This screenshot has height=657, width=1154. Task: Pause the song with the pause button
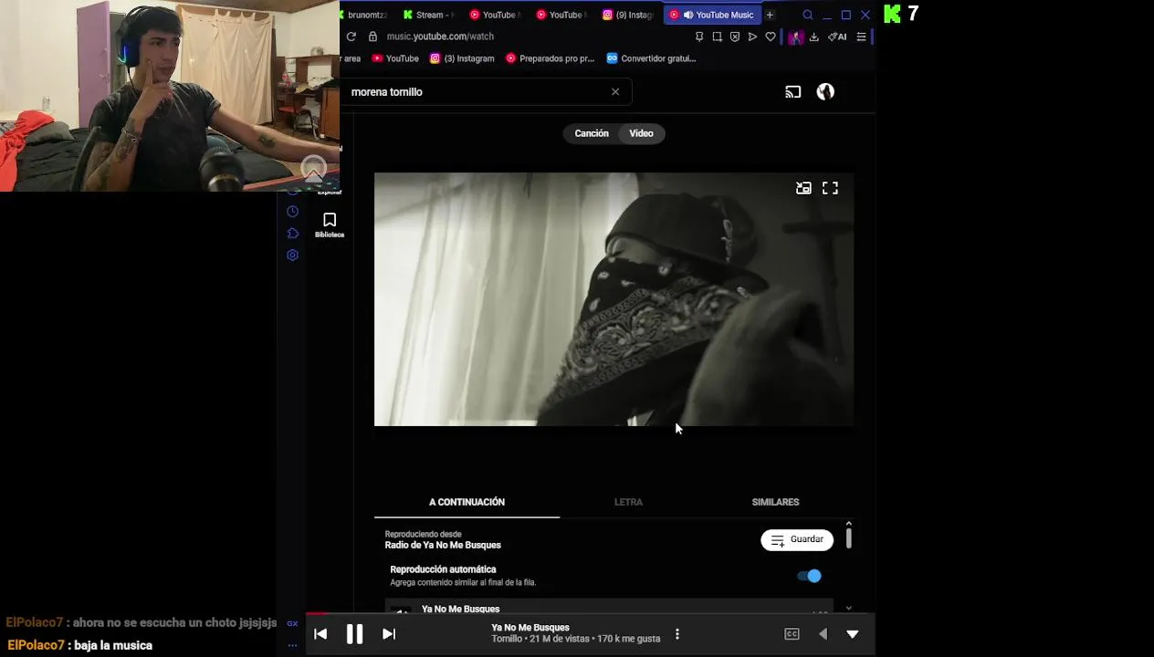coord(354,634)
